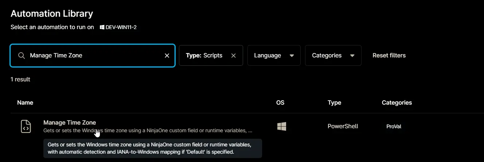
Task: Focus the automation search field
Action: click(93, 56)
